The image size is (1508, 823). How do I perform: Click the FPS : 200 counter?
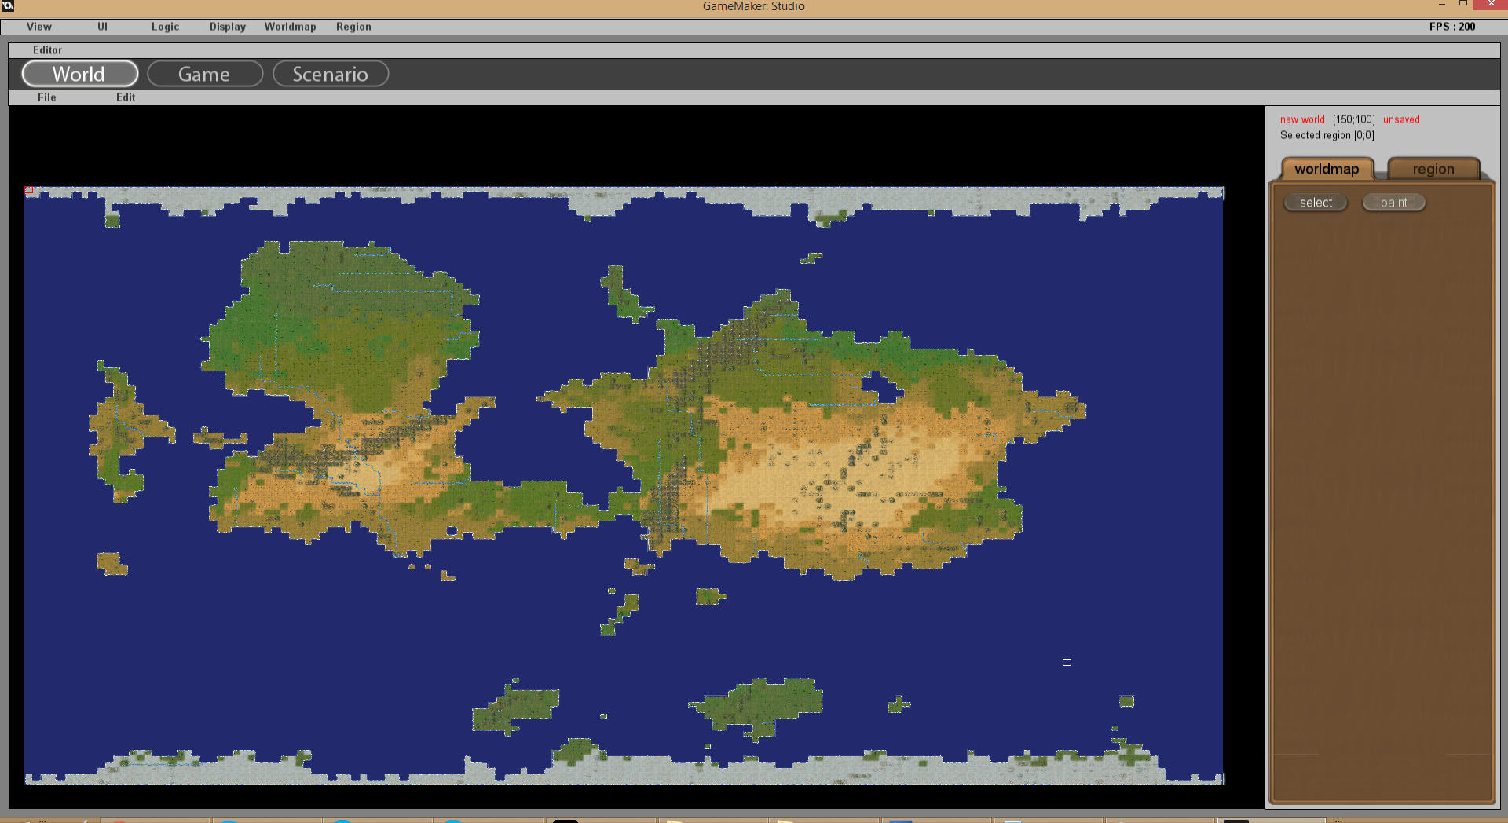[x=1452, y=27]
